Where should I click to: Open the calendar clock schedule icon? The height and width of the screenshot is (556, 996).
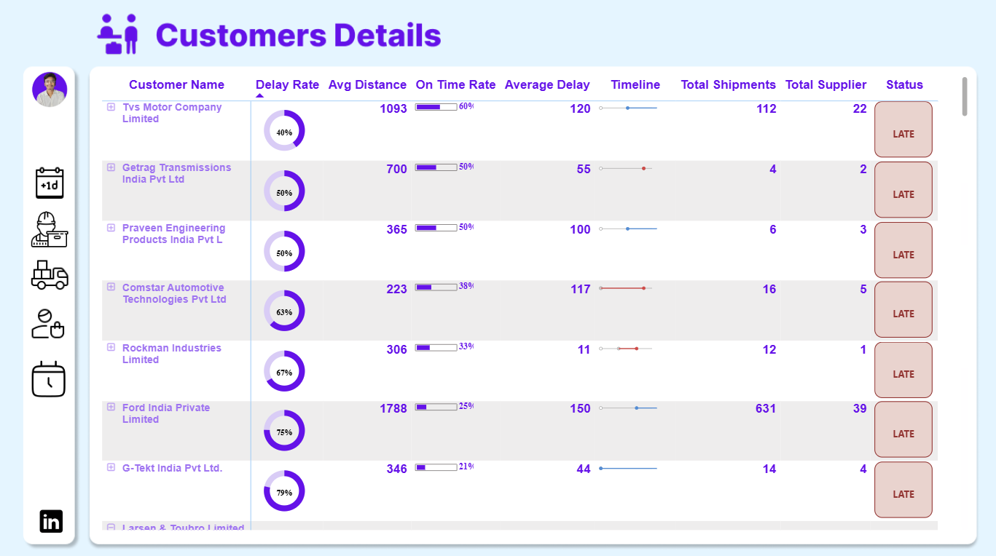49,378
